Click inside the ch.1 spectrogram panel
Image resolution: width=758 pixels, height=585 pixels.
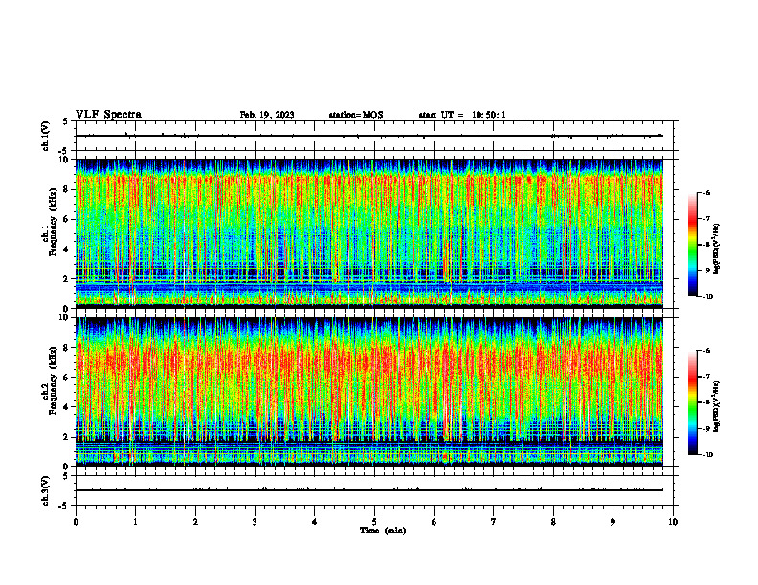pyautogui.click(x=369, y=233)
